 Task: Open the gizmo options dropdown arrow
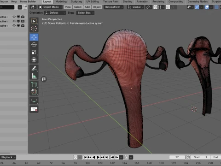[201, 7]
